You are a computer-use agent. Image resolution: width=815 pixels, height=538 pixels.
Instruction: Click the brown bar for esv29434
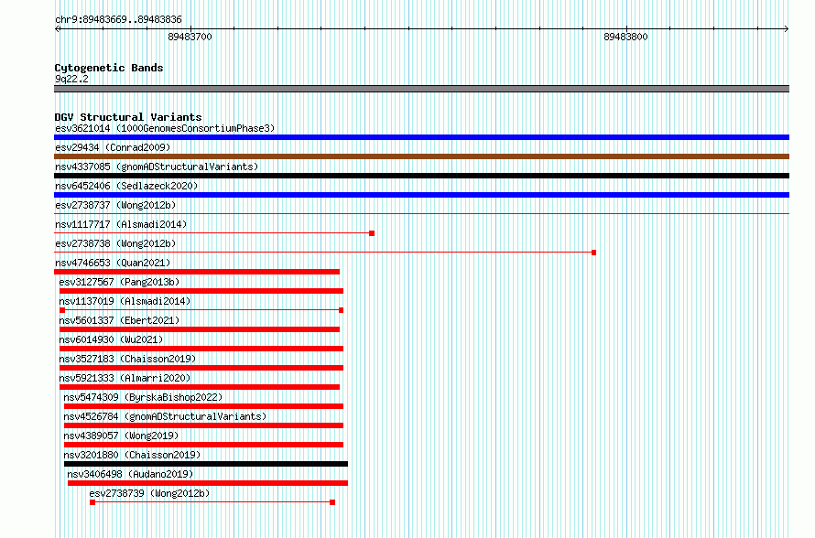point(421,156)
